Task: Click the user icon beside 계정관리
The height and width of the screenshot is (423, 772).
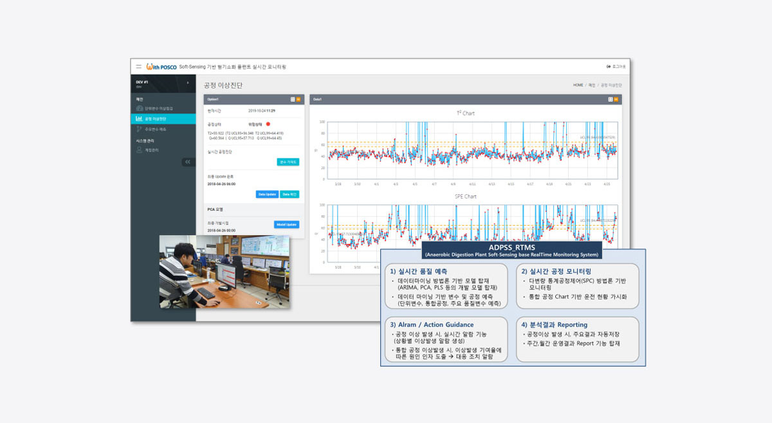Action: pos(140,150)
